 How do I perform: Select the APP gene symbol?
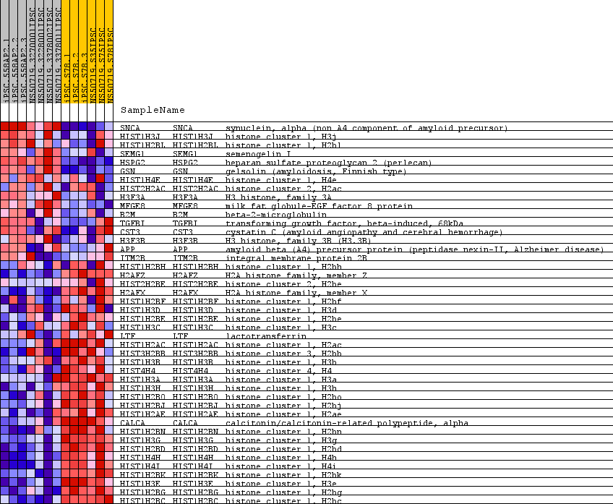click(x=181, y=249)
